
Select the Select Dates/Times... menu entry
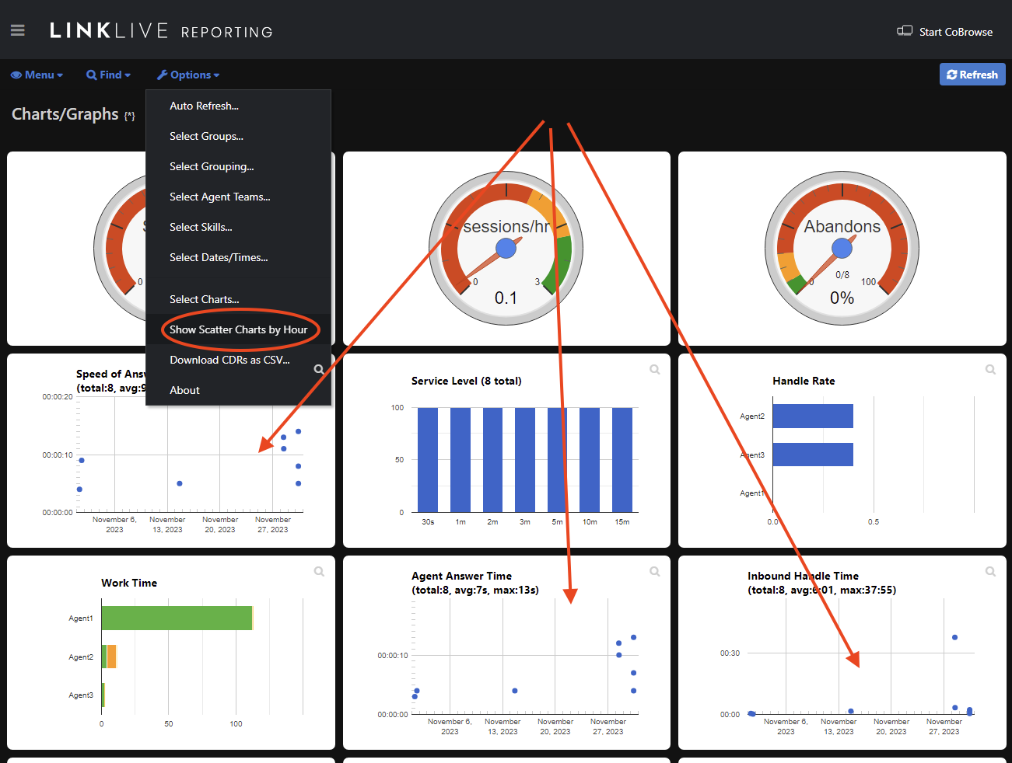click(219, 257)
